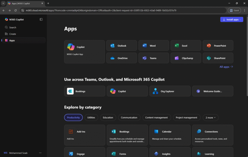The width and height of the screenshot is (248, 157).
Task: Open the Welcome Guide app
Action: pos(213,91)
